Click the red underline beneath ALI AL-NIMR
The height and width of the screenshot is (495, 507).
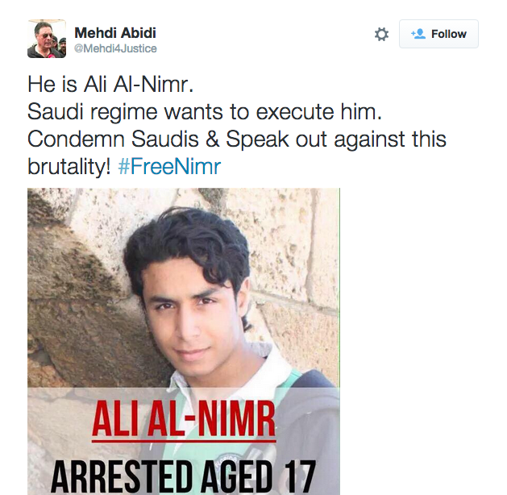184,442
